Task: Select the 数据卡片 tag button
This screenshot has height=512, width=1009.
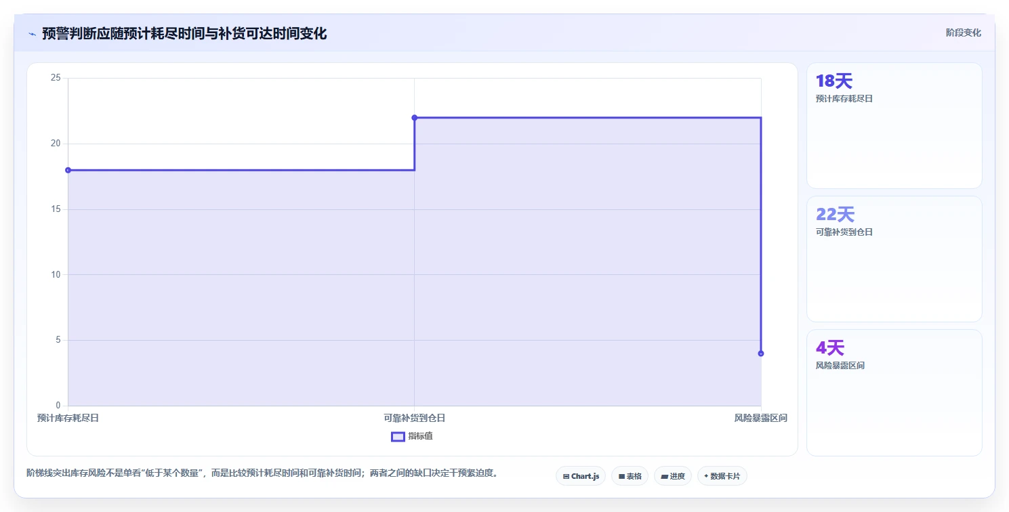Action: [x=722, y=476]
